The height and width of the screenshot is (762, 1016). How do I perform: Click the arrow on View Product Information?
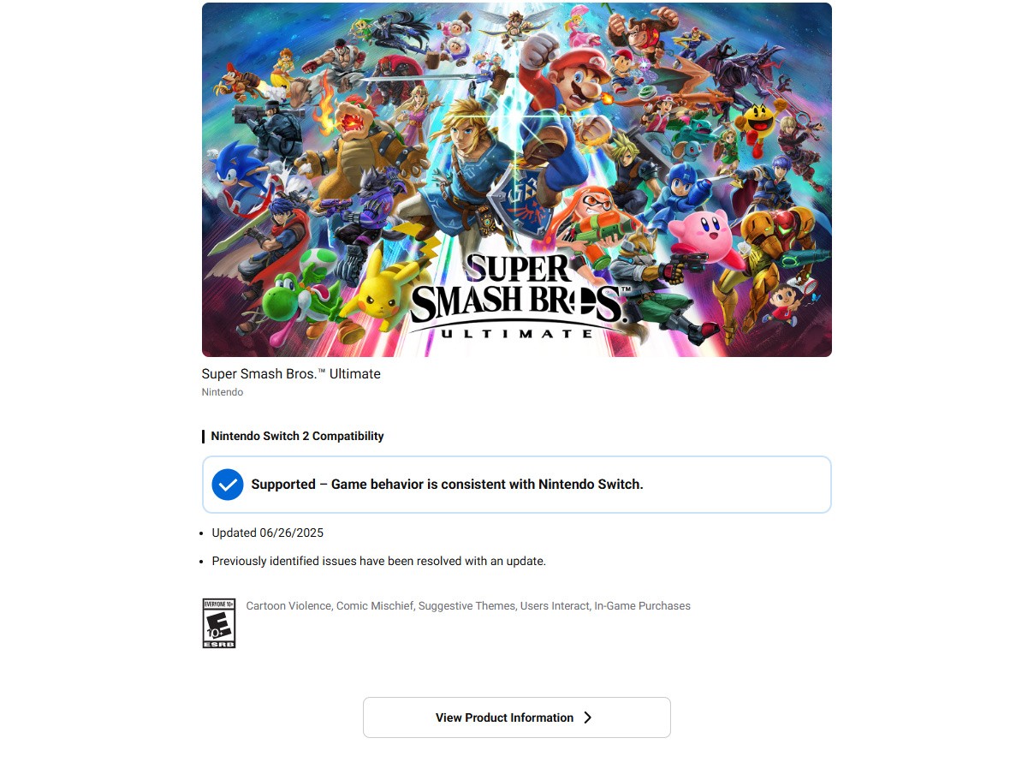pos(588,717)
